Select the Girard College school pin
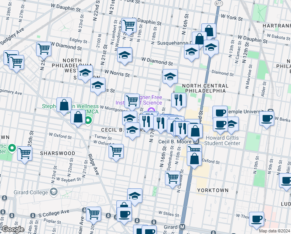 (54, 191)
